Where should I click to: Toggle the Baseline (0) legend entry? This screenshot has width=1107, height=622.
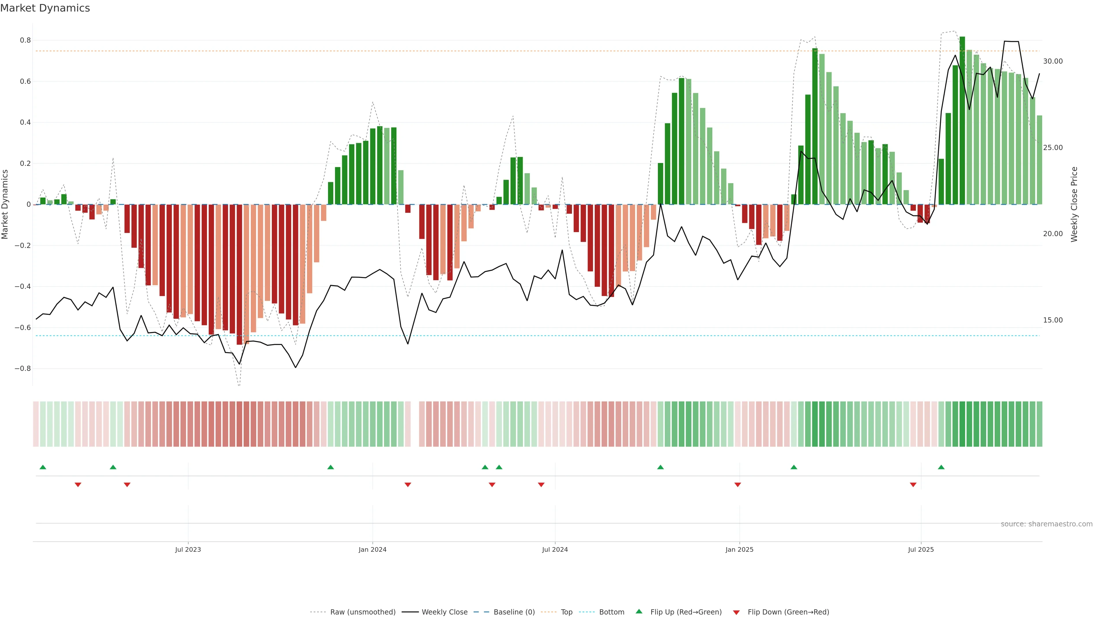coord(514,612)
